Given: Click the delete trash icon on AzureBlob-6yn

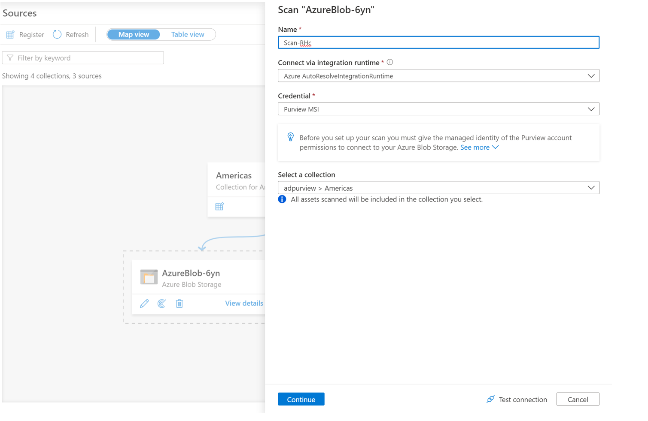Looking at the screenshot, I should pyautogui.click(x=179, y=303).
